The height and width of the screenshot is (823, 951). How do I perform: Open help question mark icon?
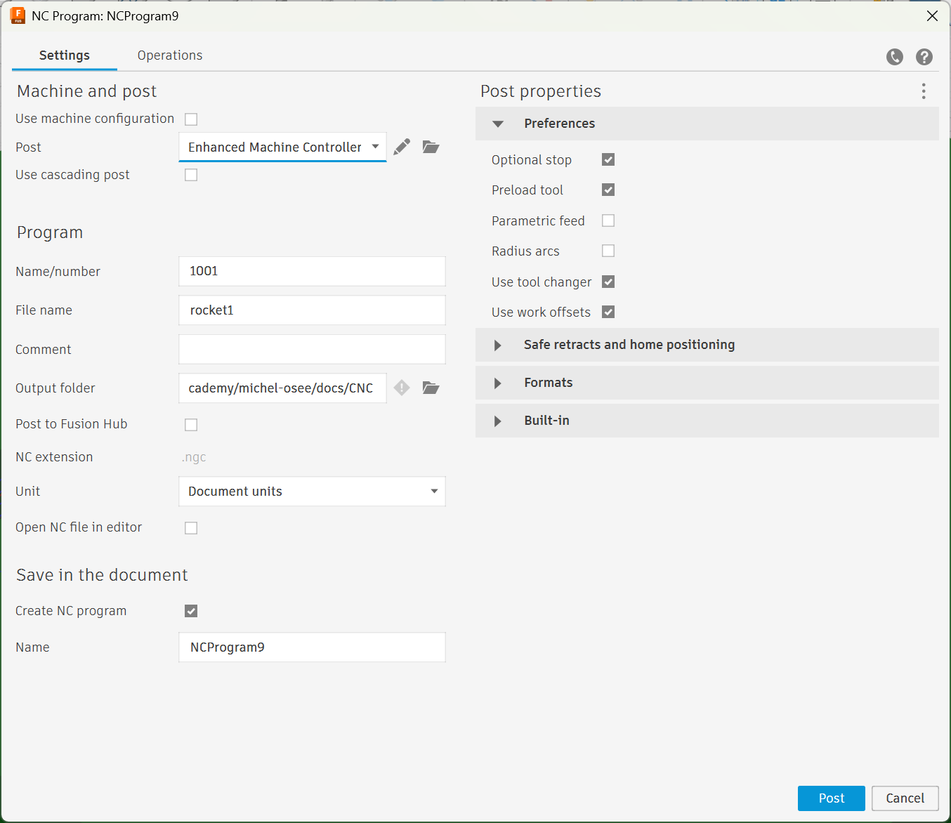924,57
